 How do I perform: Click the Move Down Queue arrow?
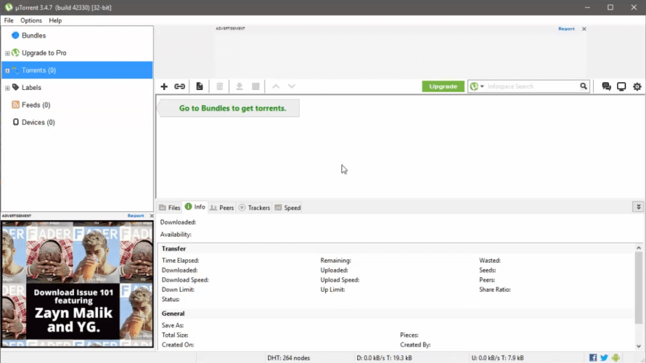[x=292, y=86]
